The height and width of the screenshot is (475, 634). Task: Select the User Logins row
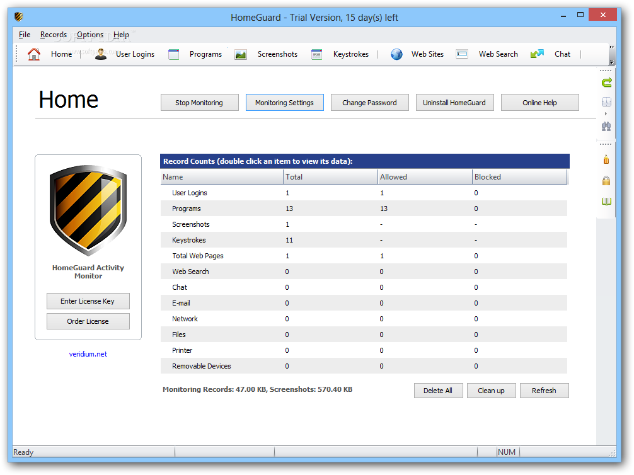click(364, 193)
